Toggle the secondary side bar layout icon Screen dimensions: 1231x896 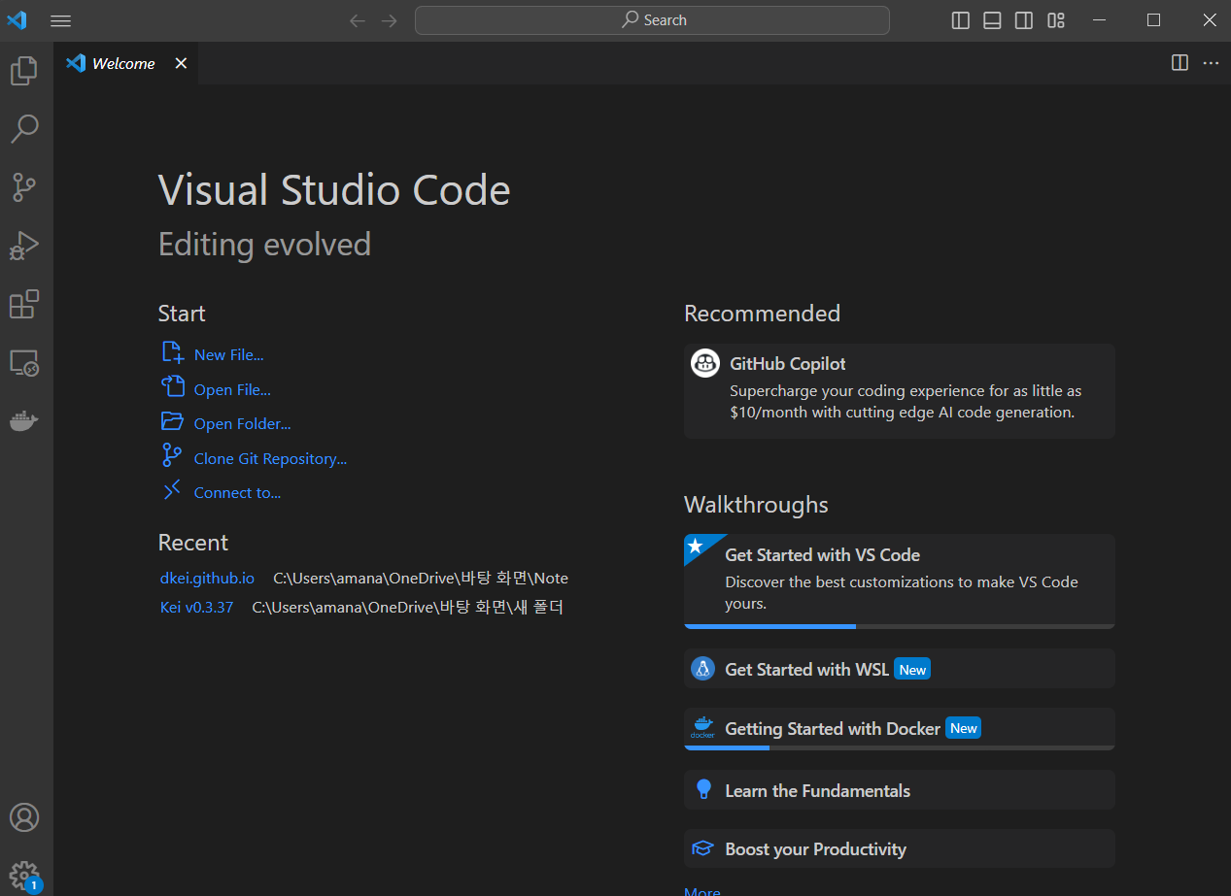pyautogui.click(x=1024, y=20)
